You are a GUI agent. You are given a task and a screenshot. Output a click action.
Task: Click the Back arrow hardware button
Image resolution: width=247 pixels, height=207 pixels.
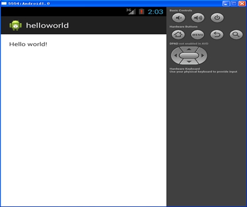(217, 35)
